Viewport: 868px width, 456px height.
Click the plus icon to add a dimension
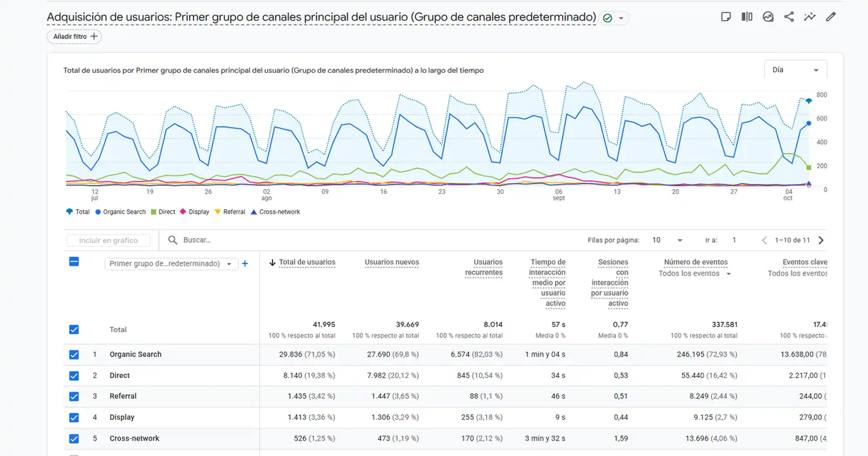(x=245, y=263)
